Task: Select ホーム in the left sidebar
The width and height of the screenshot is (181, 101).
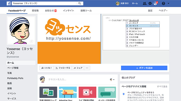Action: click(x=21, y=63)
